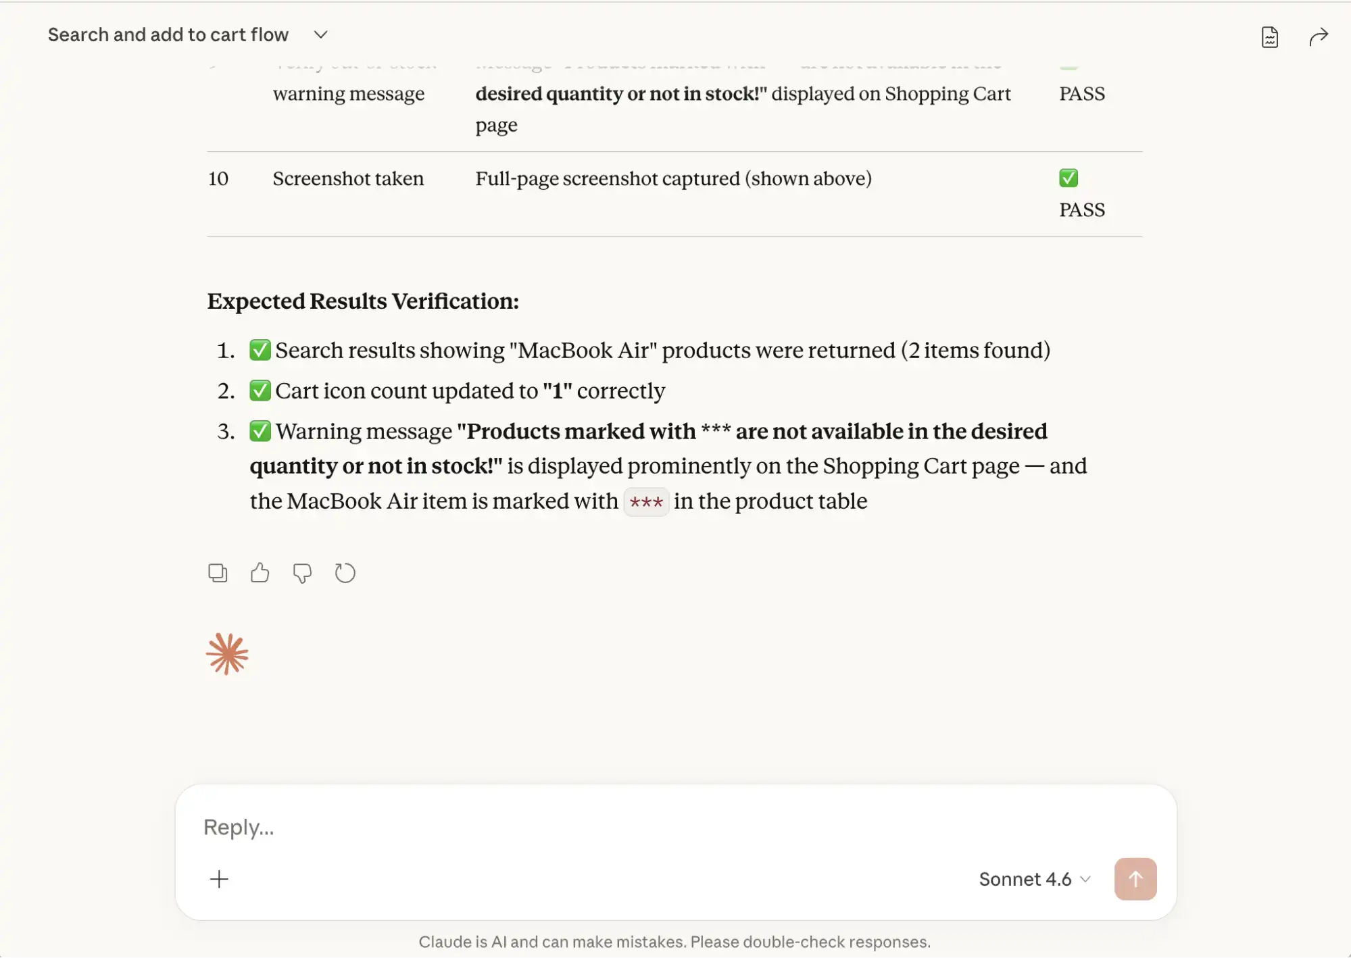Open the document artifact icon in header

tap(1270, 37)
